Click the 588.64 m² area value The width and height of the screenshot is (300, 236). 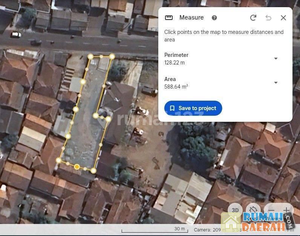(x=176, y=87)
